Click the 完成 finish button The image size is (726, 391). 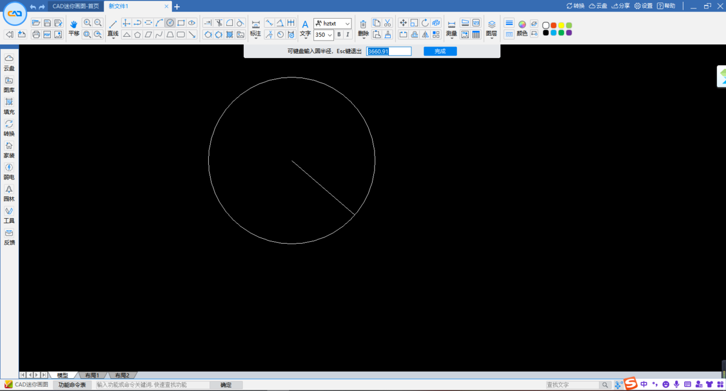[440, 51]
